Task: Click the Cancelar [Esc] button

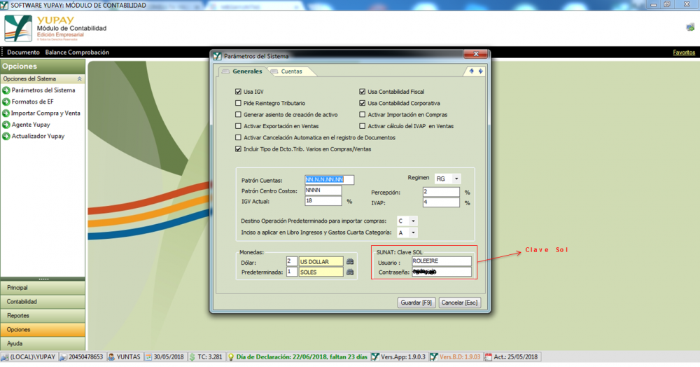Action: coord(459,303)
